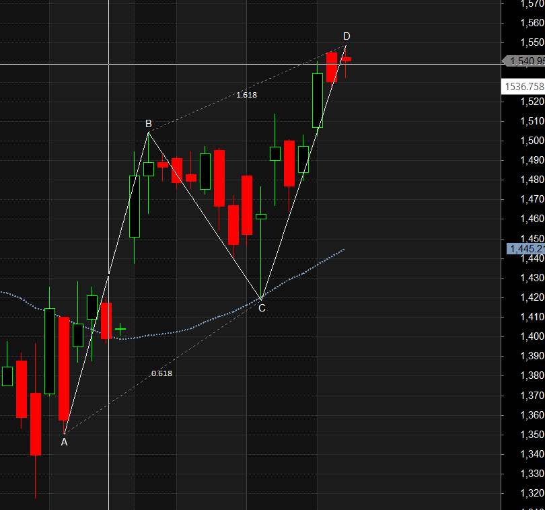This screenshot has width=545, height=510.
Task: Select point A label at the pattern low
Action: [64, 442]
